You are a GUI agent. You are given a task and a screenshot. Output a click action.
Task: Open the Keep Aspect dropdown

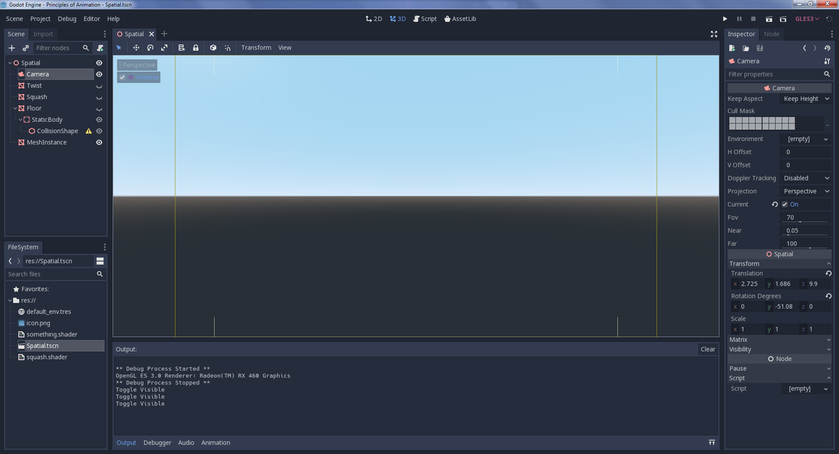(x=805, y=99)
